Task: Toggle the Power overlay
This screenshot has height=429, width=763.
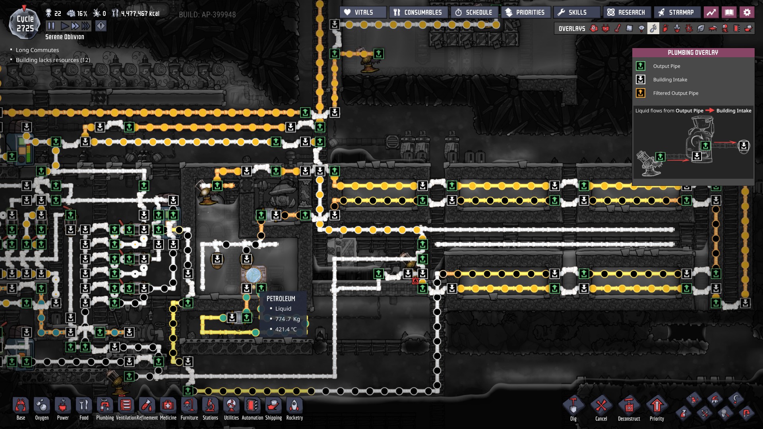Action: coord(606,29)
